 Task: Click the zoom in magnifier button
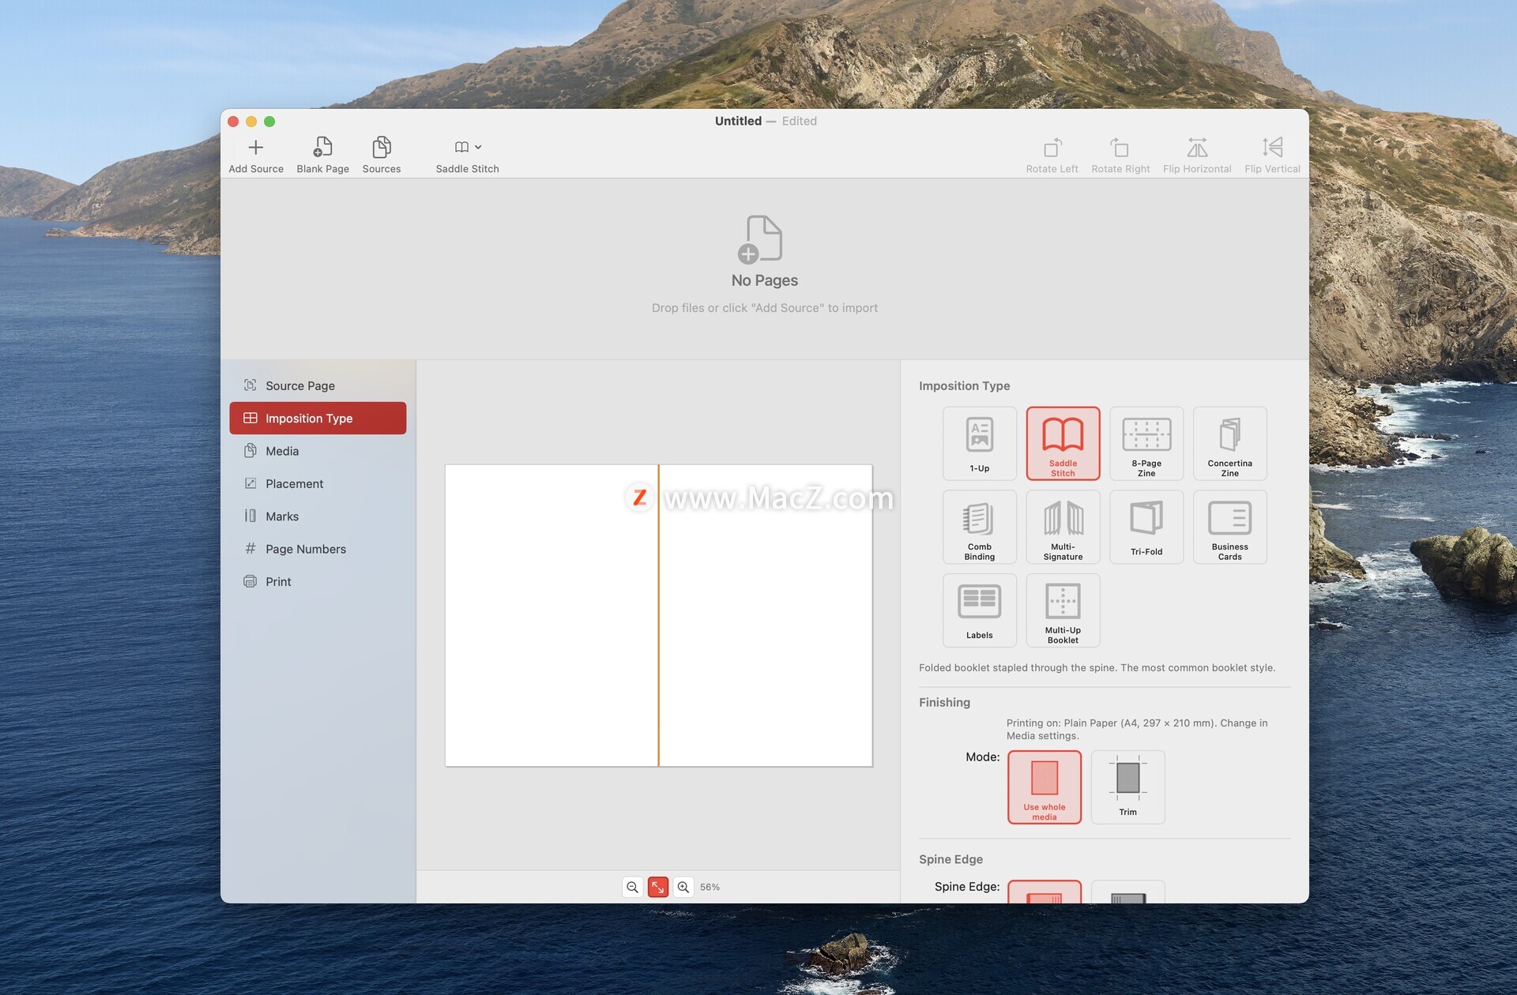click(683, 887)
